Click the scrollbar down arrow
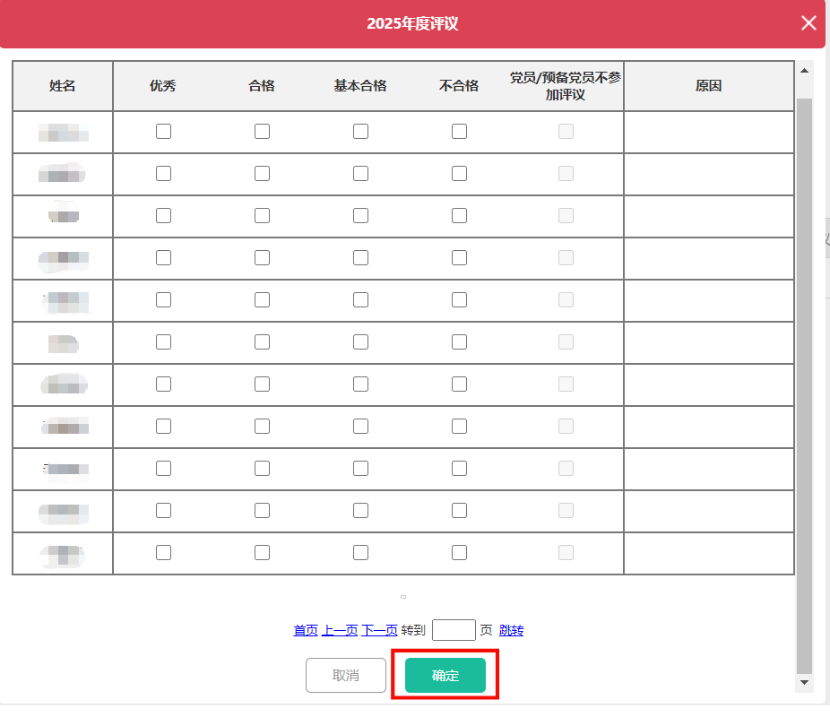 tap(804, 682)
